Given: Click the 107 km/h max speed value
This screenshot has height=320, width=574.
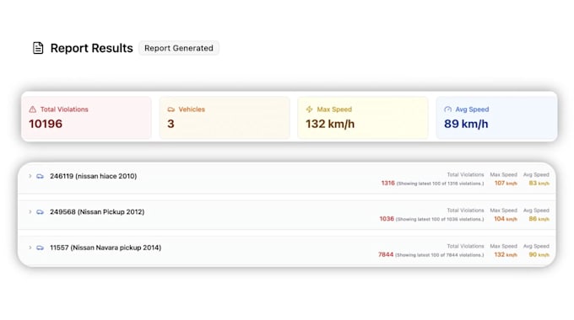Looking at the screenshot, I should pyautogui.click(x=506, y=183).
